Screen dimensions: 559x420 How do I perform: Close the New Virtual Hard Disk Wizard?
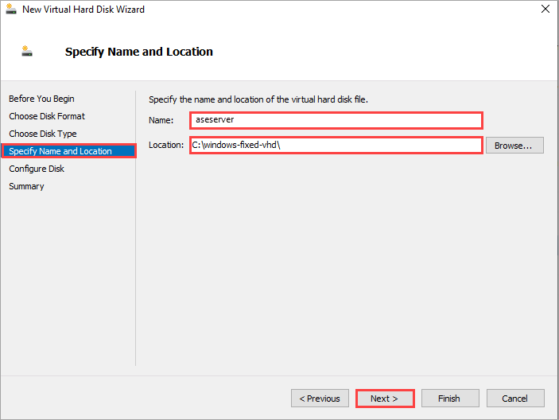pos(545,9)
